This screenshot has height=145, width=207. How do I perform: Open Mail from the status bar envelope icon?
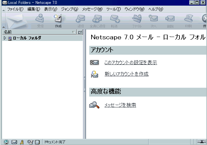(14, 142)
